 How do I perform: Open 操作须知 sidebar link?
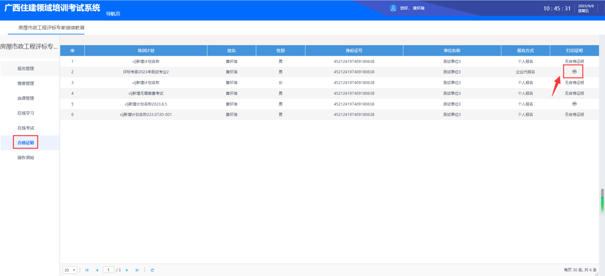[x=26, y=158]
